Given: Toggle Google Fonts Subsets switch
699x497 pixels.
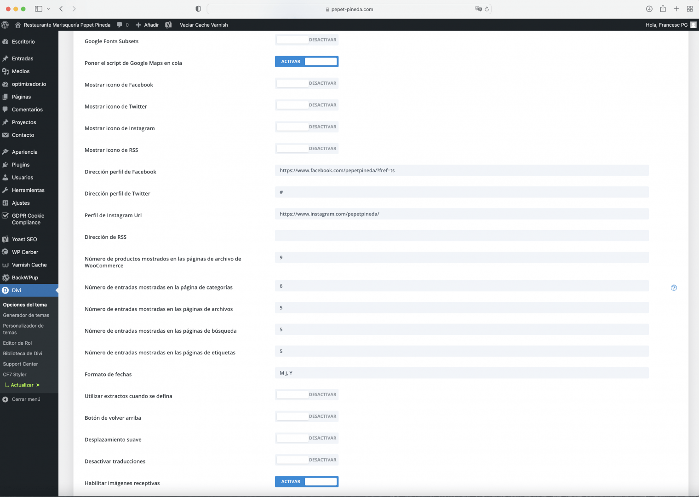Looking at the screenshot, I should click(307, 40).
